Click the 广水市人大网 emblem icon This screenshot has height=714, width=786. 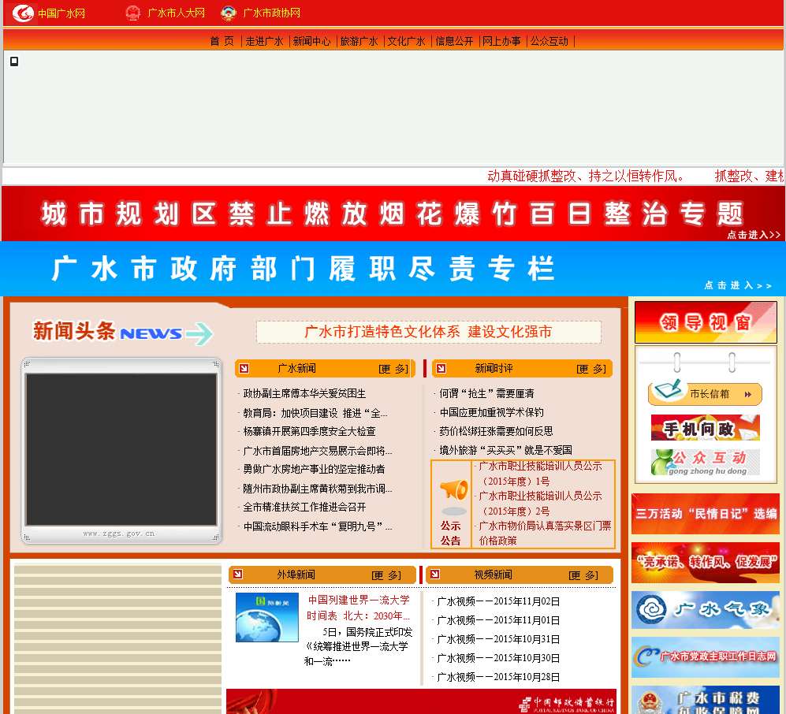(x=132, y=13)
